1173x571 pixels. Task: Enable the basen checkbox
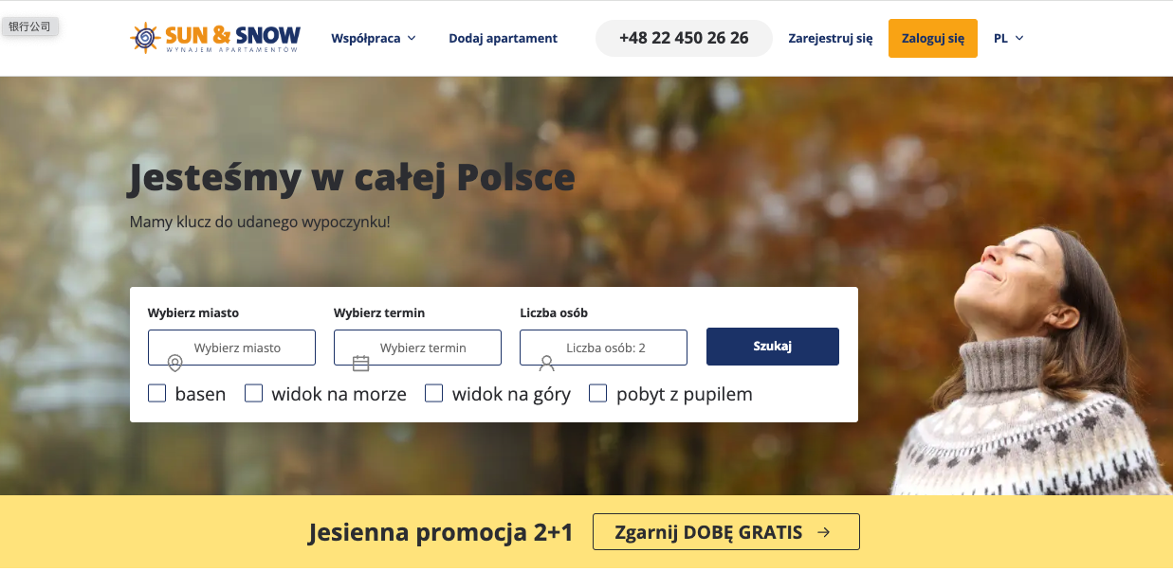tap(157, 393)
